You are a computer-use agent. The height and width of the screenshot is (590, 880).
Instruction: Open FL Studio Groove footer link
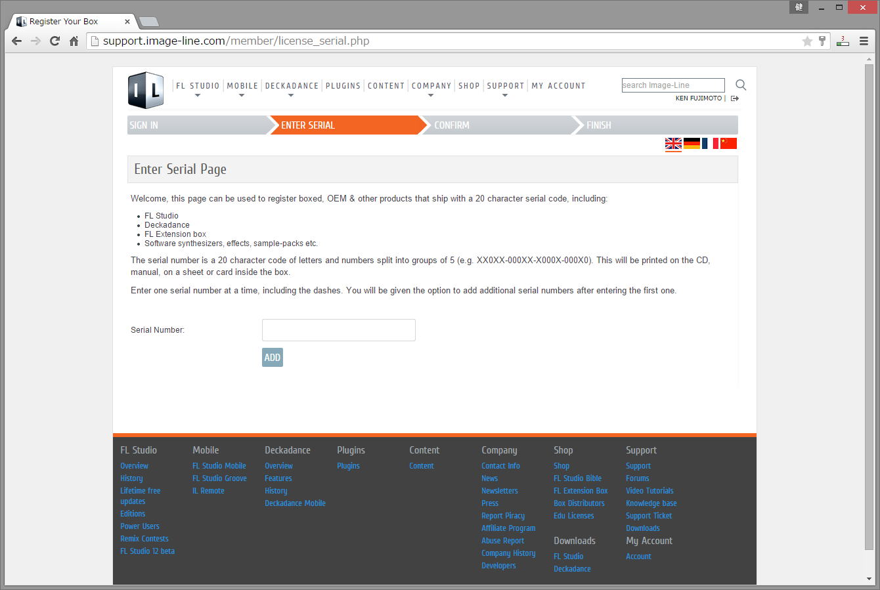(220, 478)
